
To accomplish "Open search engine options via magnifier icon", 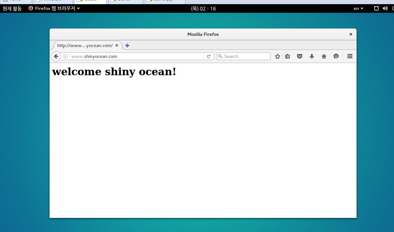I will [x=220, y=56].
